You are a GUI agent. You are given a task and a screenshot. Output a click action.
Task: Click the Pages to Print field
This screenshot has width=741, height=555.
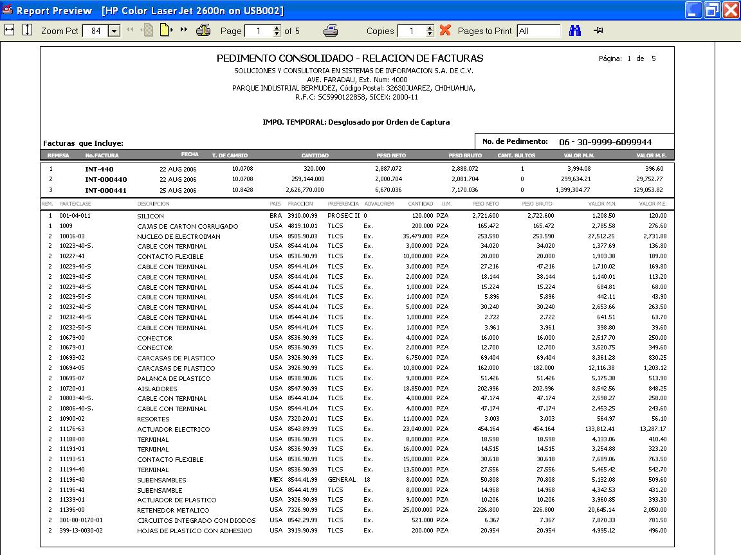click(x=538, y=31)
